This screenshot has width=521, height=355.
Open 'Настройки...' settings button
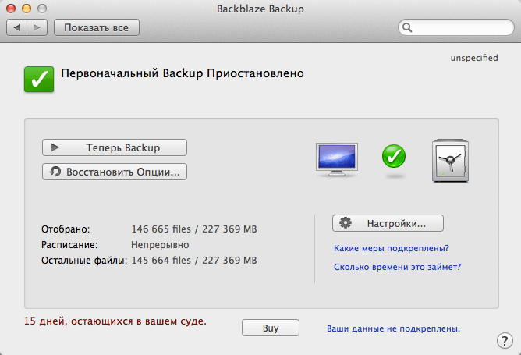click(388, 223)
